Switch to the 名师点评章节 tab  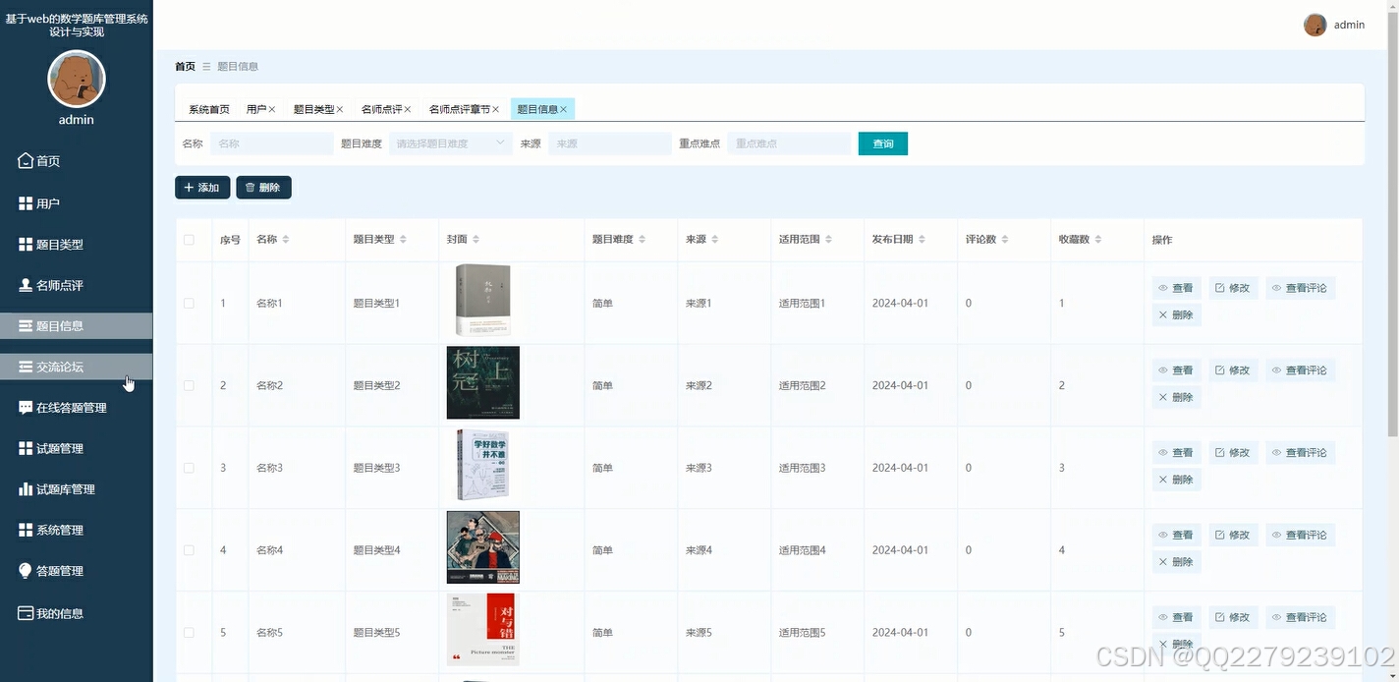click(462, 108)
